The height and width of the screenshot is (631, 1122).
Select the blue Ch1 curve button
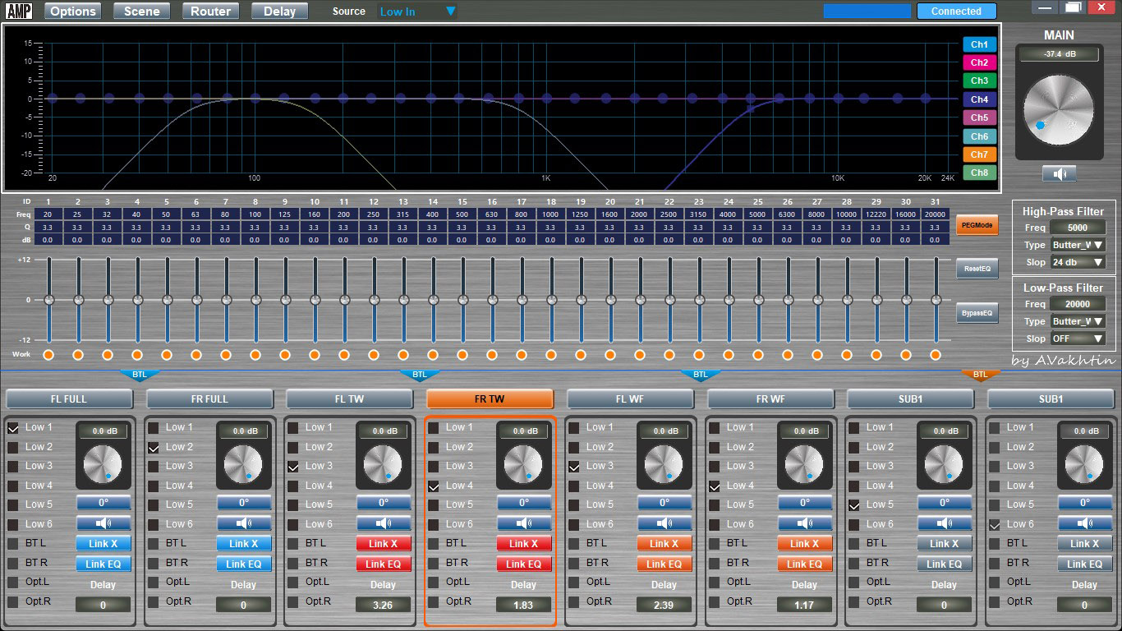pyautogui.click(x=979, y=44)
